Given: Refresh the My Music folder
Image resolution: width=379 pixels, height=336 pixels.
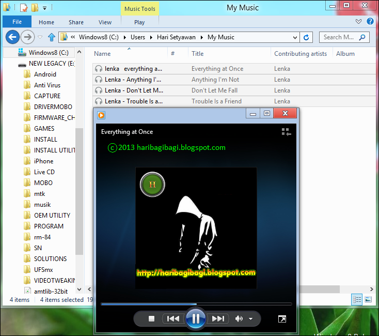Looking at the screenshot, I should (x=306, y=37).
